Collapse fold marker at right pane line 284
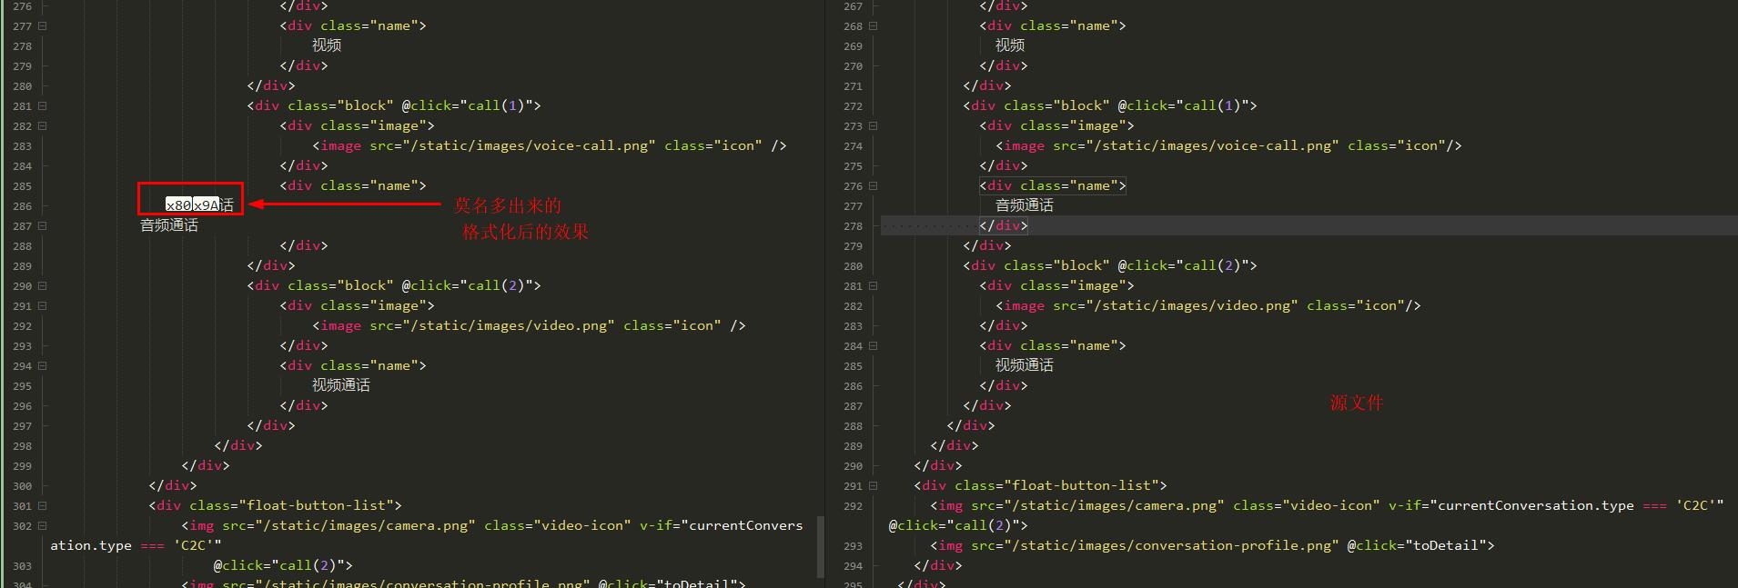This screenshot has width=1738, height=588. click(873, 345)
